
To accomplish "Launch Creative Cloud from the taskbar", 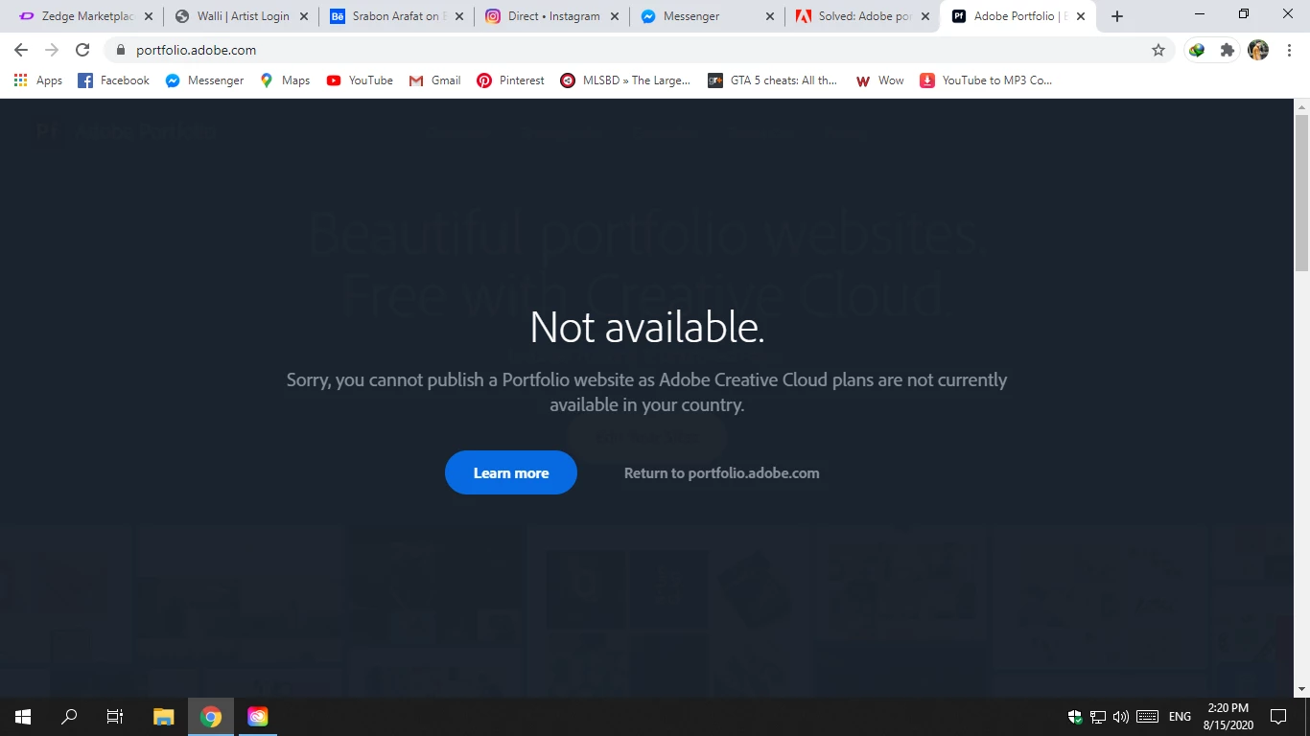I will tap(258, 717).
